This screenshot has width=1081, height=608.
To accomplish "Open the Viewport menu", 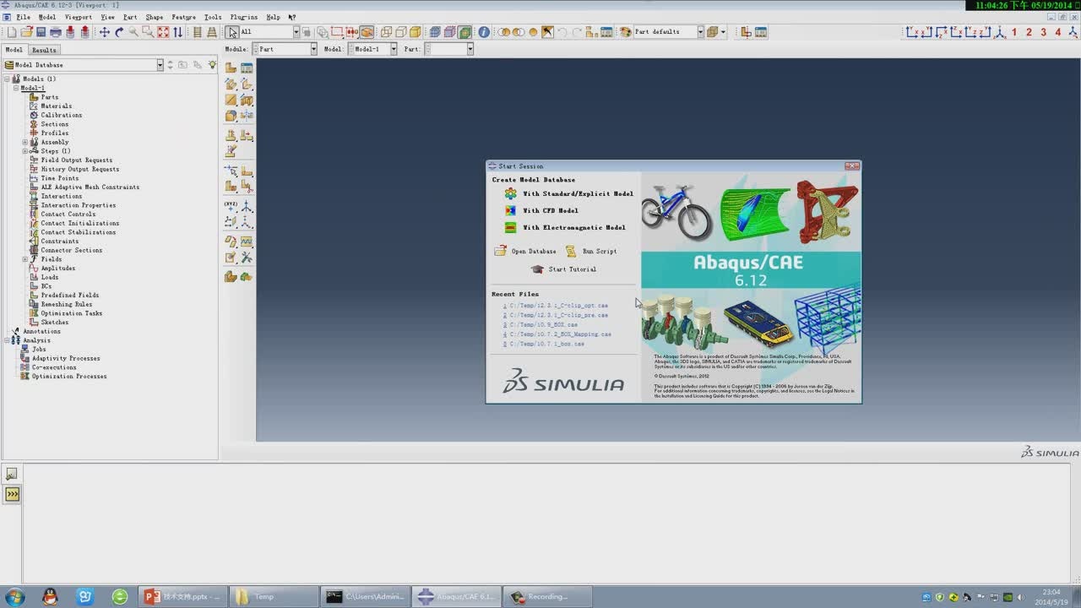I will 78,17.
